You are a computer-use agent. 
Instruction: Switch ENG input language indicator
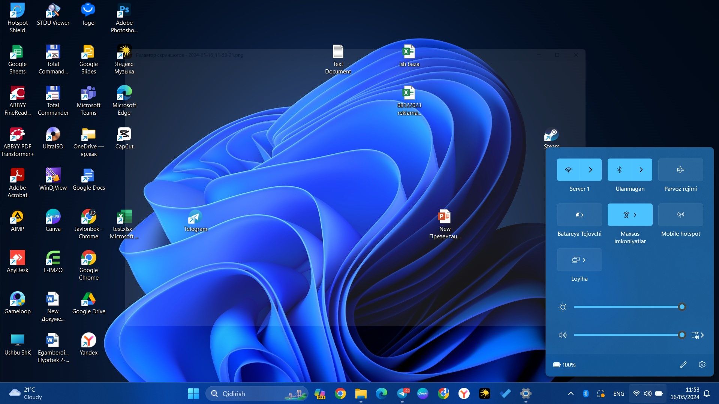click(x=619, y=394)
